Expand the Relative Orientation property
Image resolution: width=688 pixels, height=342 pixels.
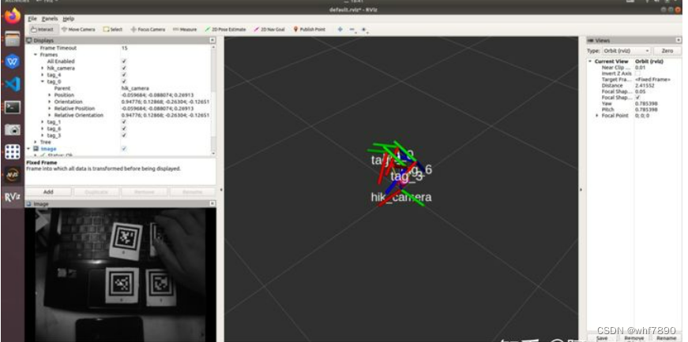click(x=50, y=115)
